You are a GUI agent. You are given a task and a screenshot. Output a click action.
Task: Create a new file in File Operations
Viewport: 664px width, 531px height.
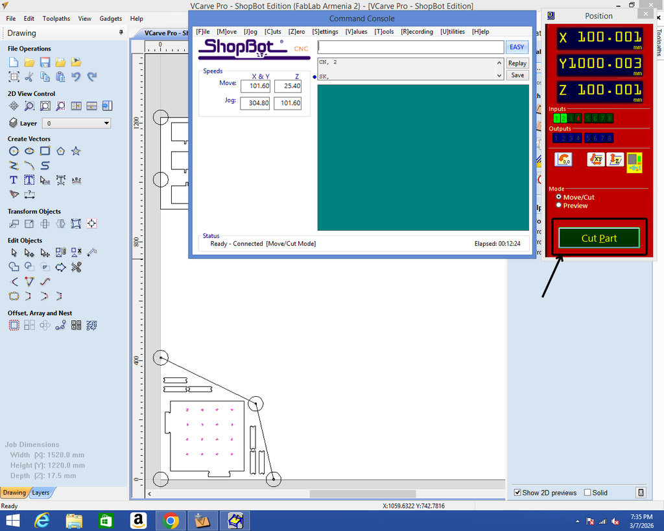pos(14,62)
